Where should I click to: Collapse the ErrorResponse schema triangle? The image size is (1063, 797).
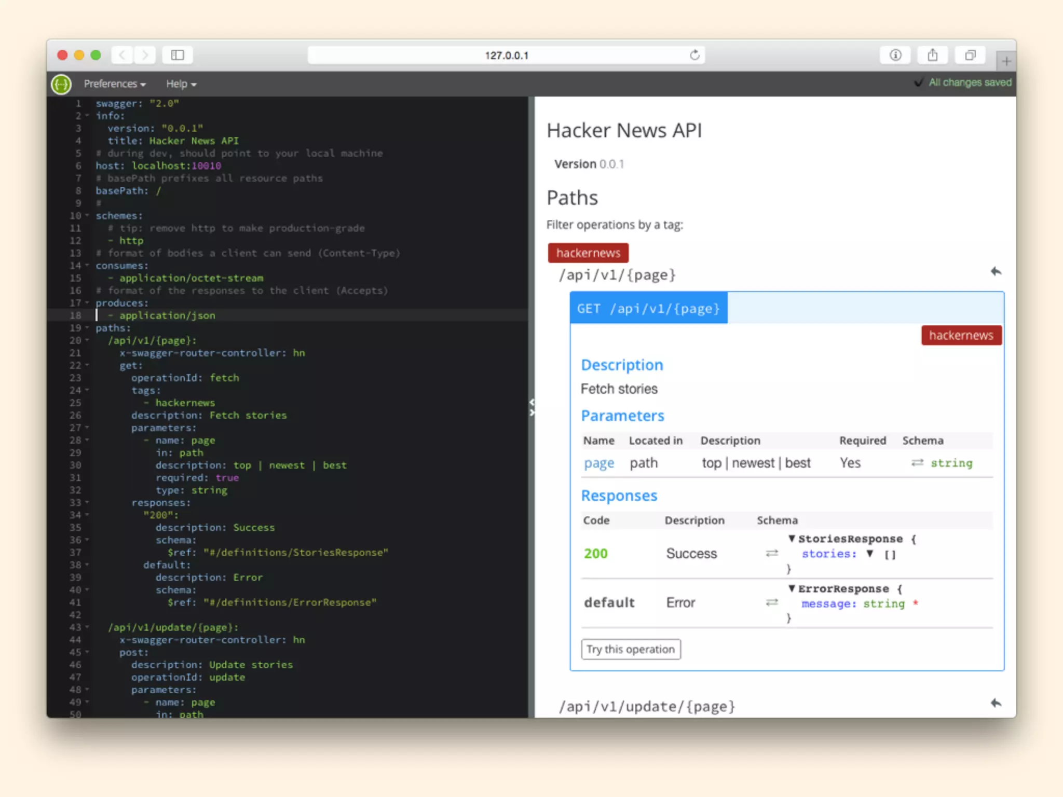pos(792,588)
